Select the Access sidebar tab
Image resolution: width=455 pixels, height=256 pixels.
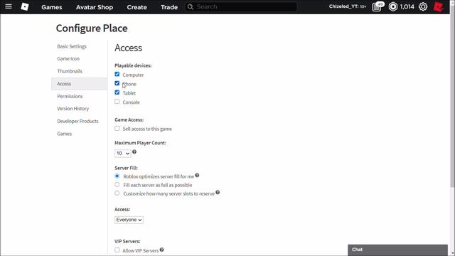click(x=79, y=84)
